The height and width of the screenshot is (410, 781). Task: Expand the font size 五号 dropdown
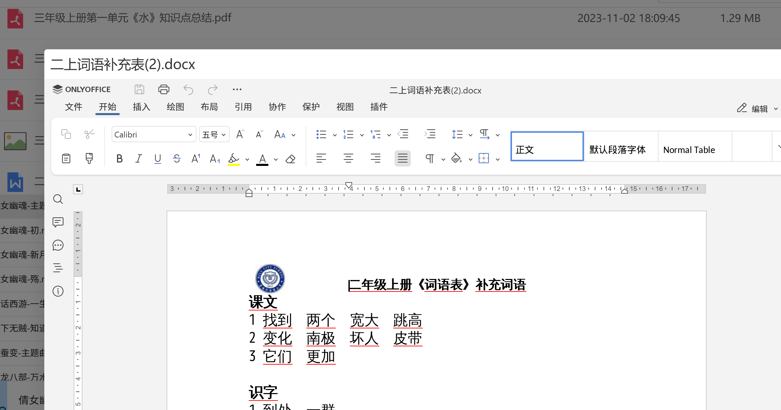pos(224,135)
